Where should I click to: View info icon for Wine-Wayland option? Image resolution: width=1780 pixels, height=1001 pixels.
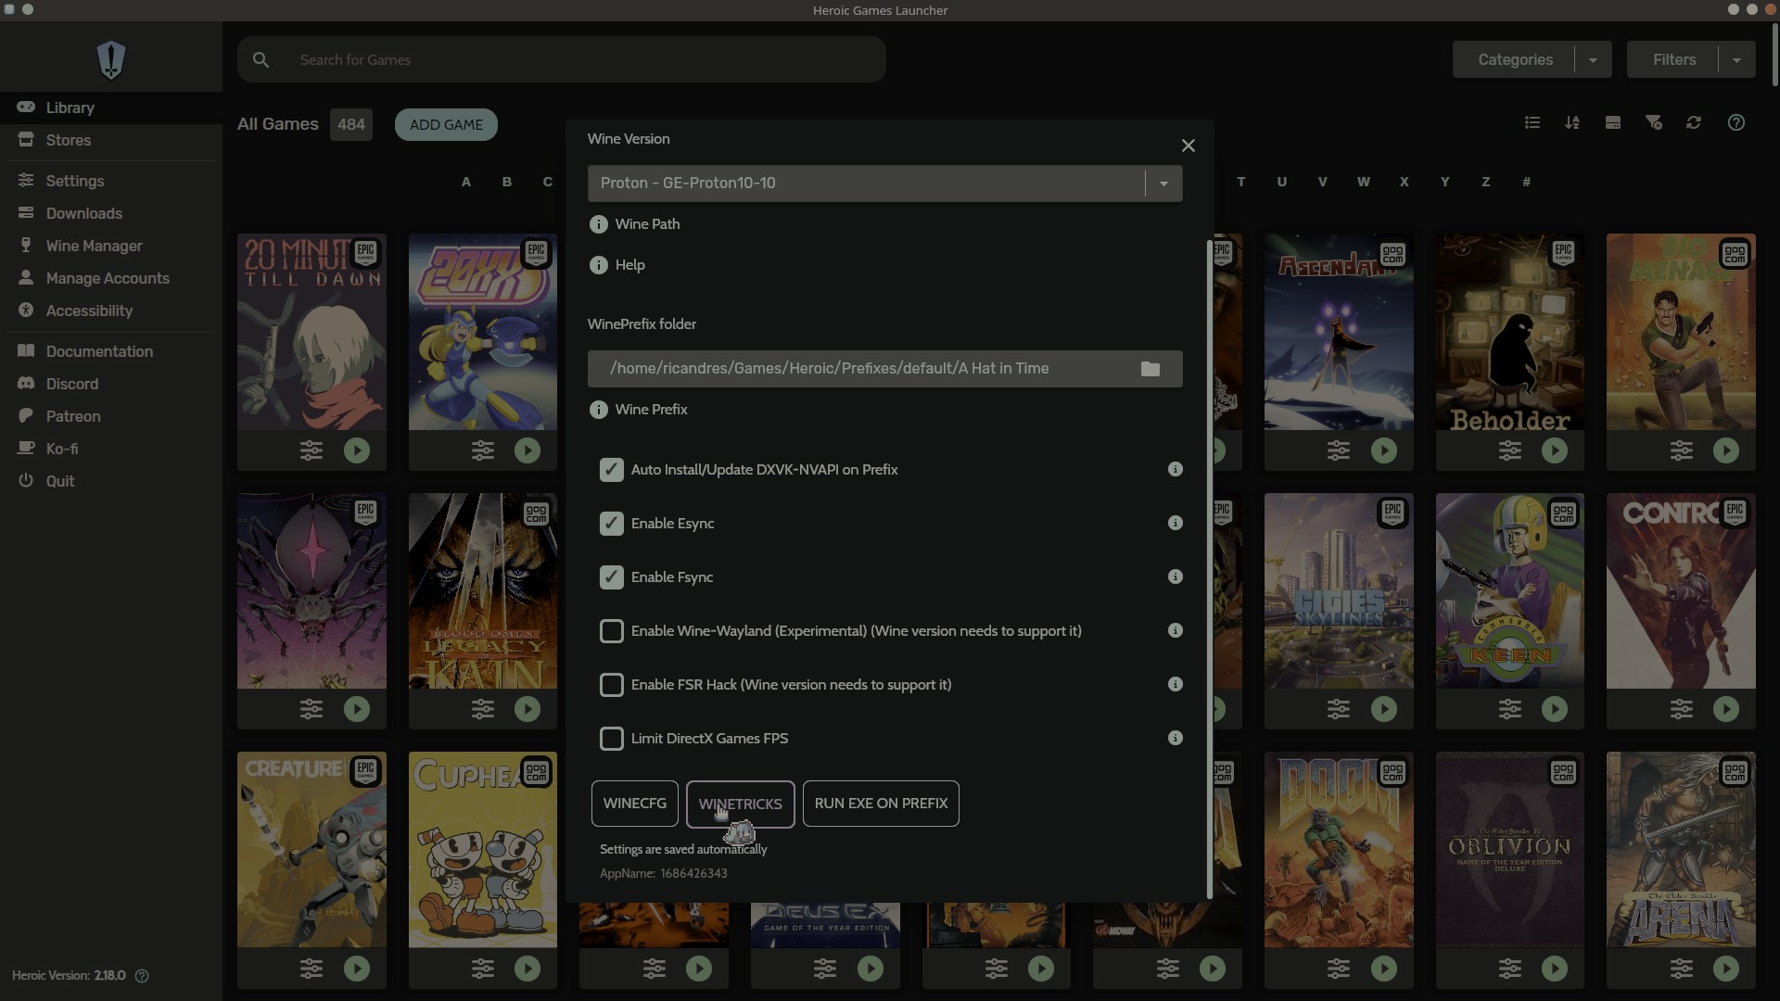click(x=1176, y=630)
